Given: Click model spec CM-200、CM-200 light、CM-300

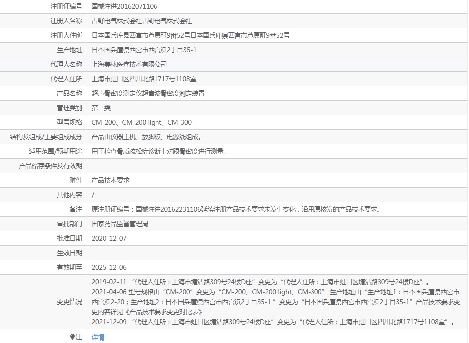Looking at the screenshot, I should (142, 122).
